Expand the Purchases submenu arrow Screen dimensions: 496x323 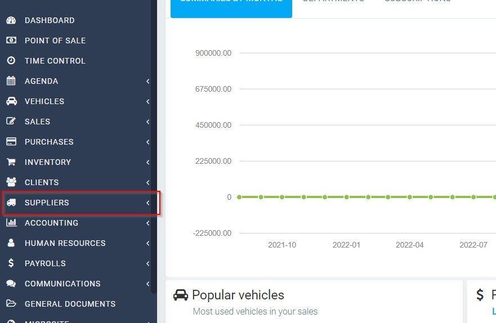pyautogui.click(x=148, y=142)
